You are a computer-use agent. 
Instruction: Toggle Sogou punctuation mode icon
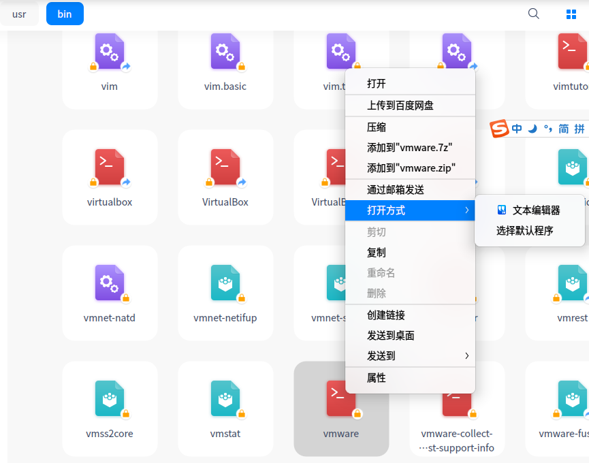click(x=548, y=129)
